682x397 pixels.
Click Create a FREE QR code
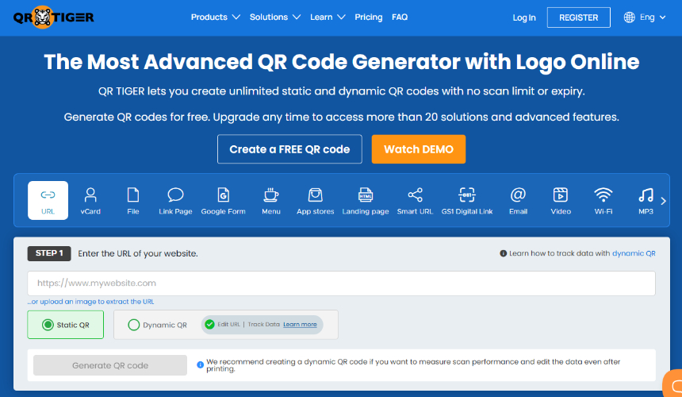click(x=289, y=149)
